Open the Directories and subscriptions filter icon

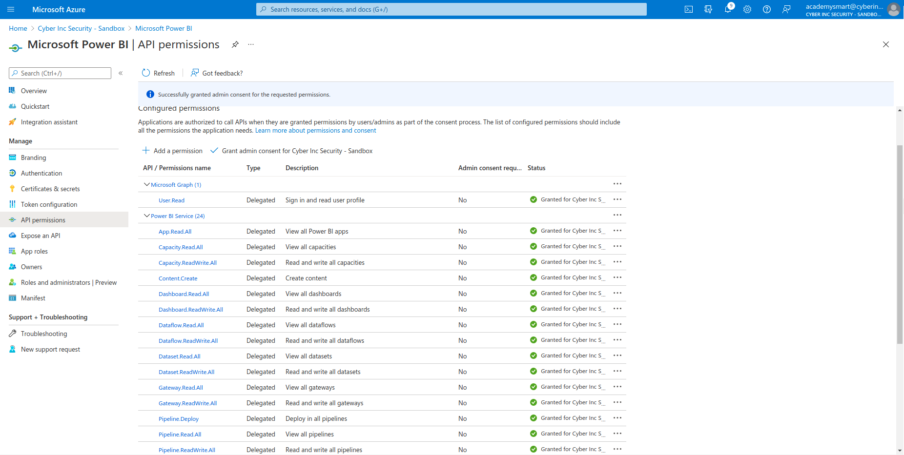click(x=708, y=9)
